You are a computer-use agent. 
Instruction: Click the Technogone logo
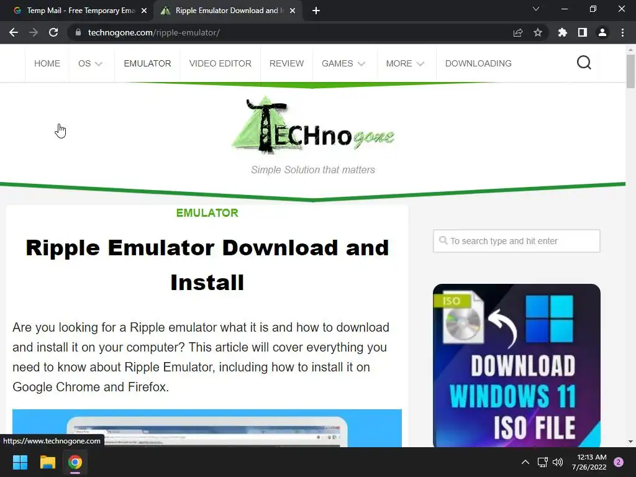click(x=313, y=125)
